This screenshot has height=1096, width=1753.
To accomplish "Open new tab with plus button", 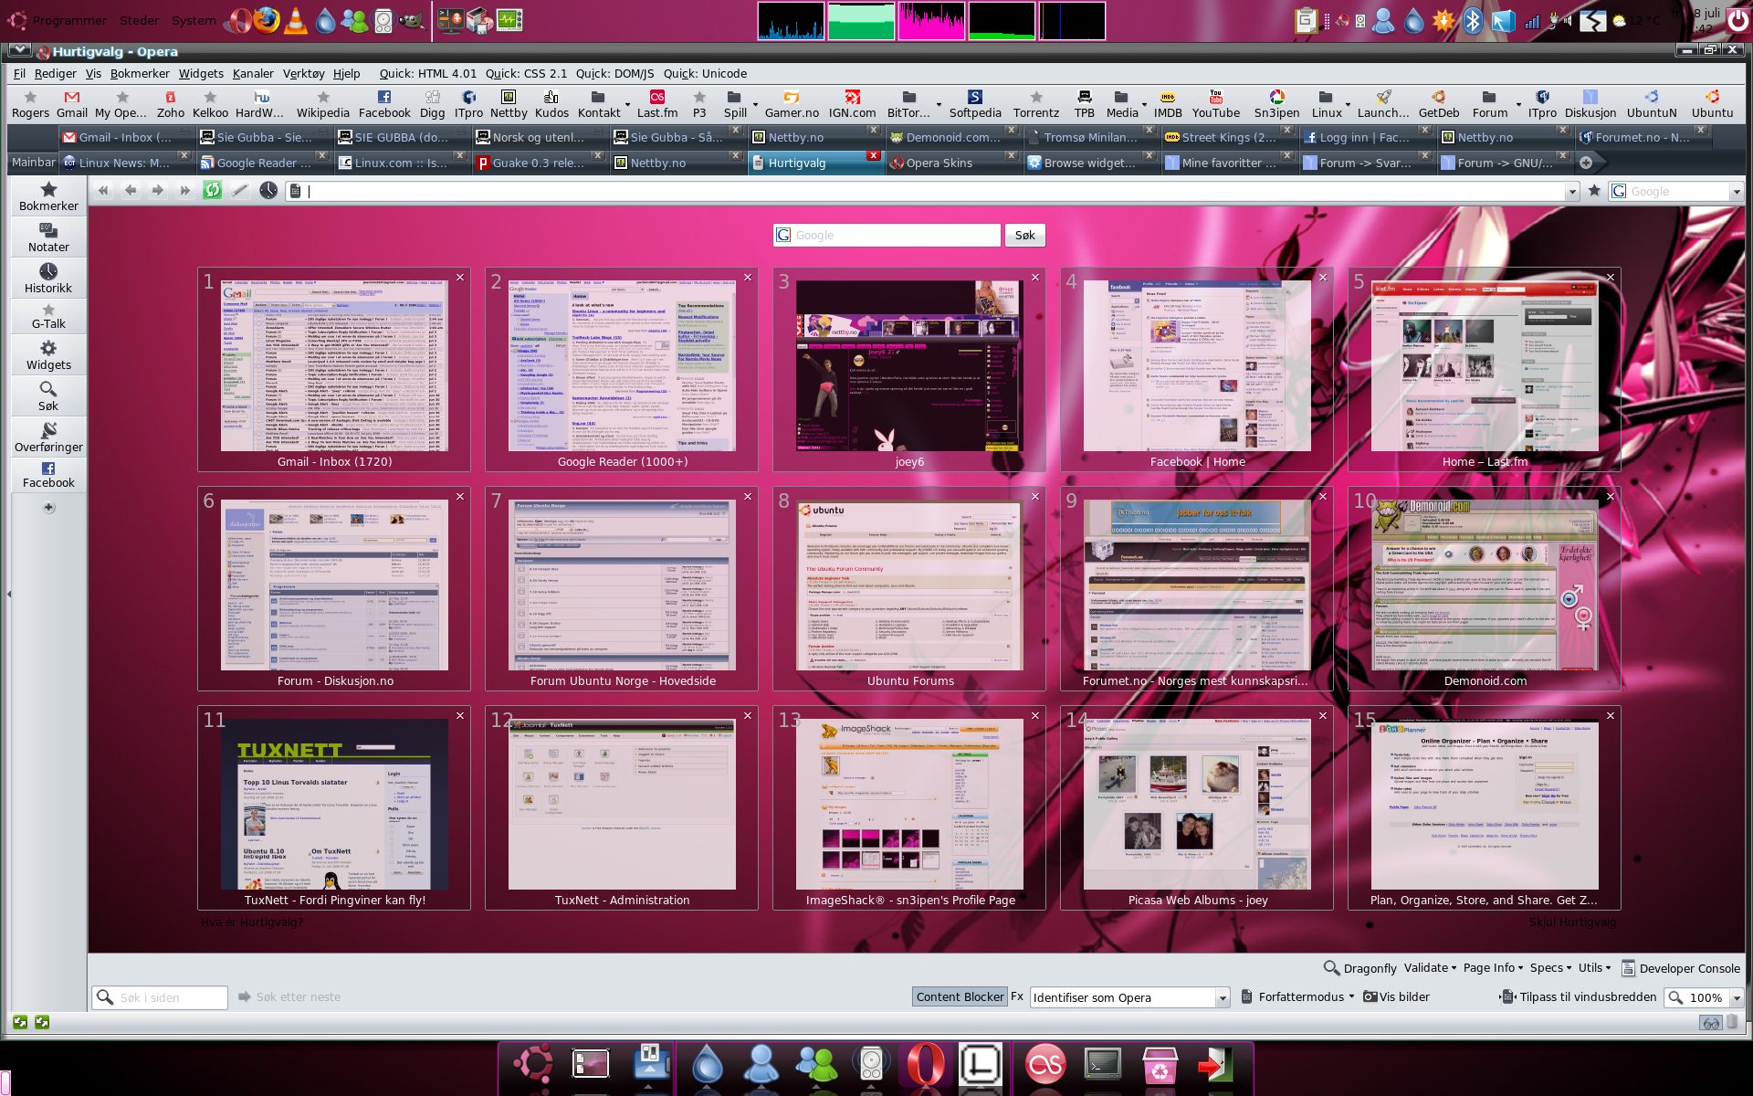I will pos(1586,163).
